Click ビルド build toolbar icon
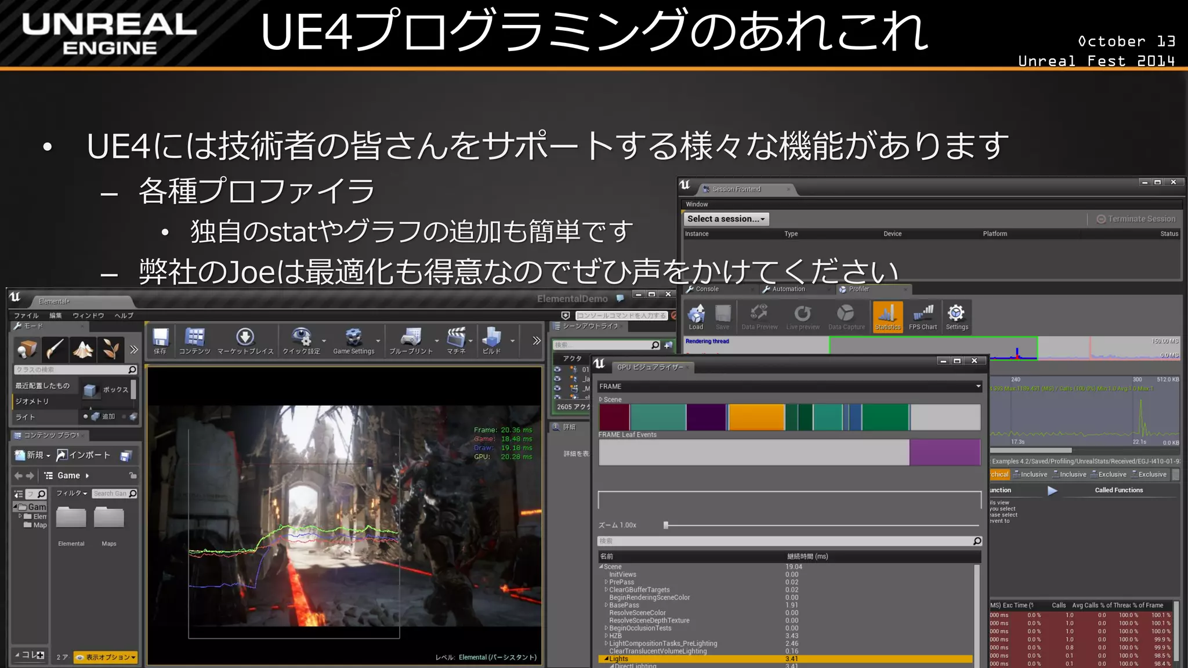The width and height of the screenshot is (1188, 668). click(x=491, y=341)
